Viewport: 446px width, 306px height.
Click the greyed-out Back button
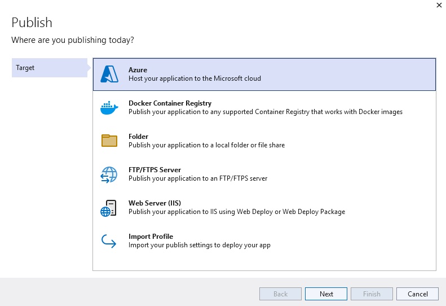(x=280, y=294)
